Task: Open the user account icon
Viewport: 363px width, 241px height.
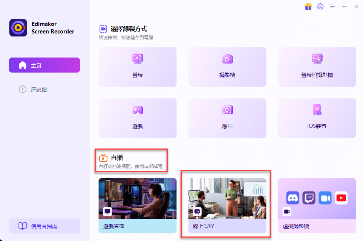Action: tap(320, 6)
